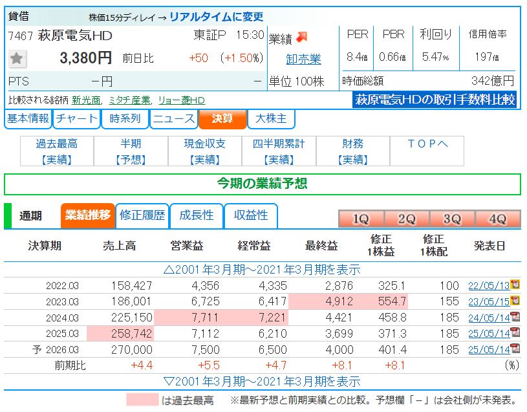The width and height of the screenshot is (527, 412).
Task: Click the 2Q quarter button
Action: [x=407, y=219]
